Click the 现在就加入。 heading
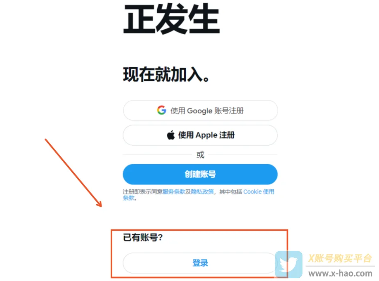The image size is (379, 281). pyautogui.click(x=166, y=75)
